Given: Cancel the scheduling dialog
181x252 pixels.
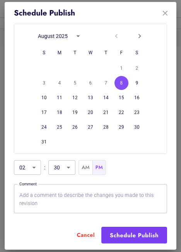Looking at the screenshot, I should pyautogui.click(x=85, y=235).
